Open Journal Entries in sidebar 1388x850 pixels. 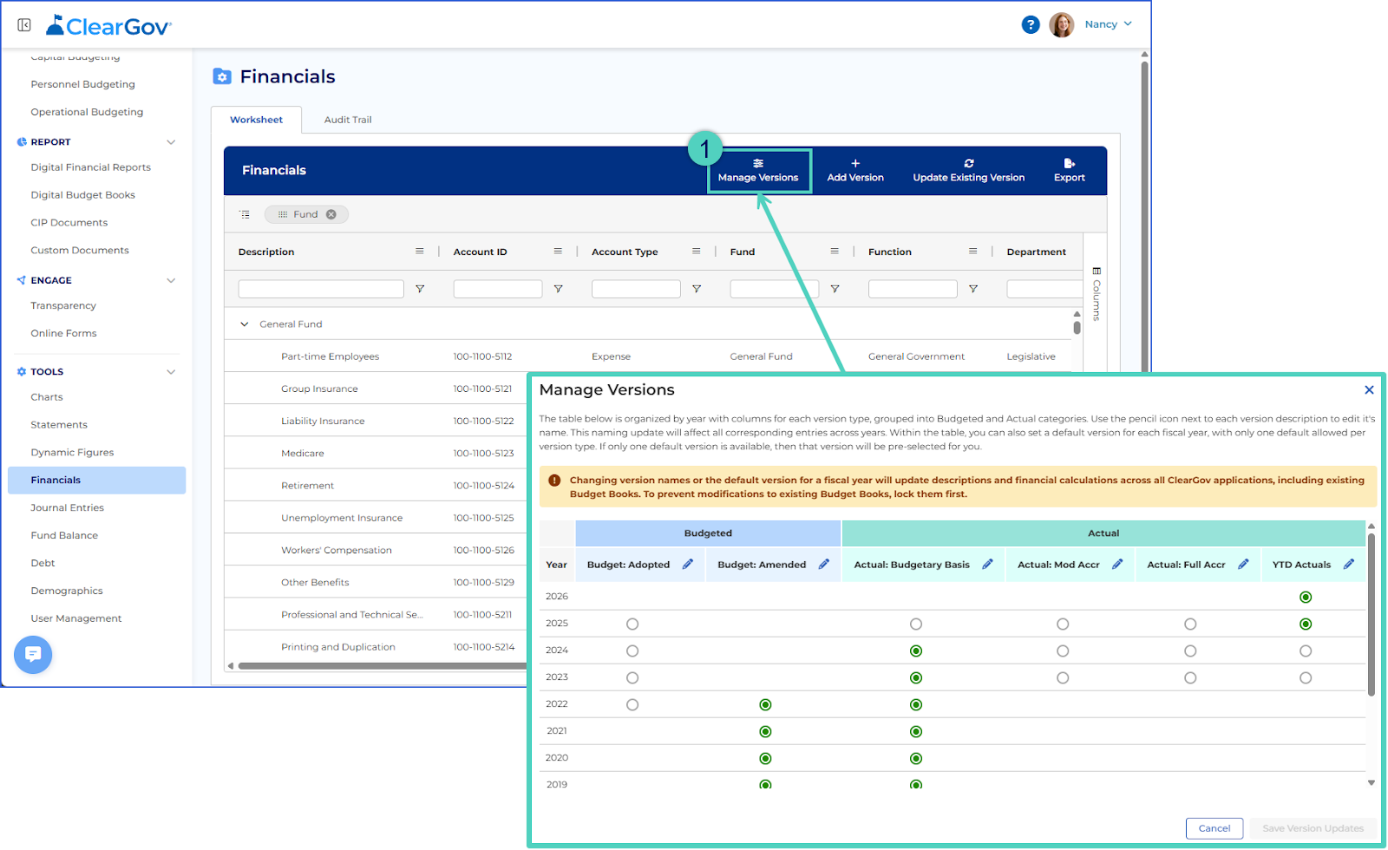click(68, 508)
